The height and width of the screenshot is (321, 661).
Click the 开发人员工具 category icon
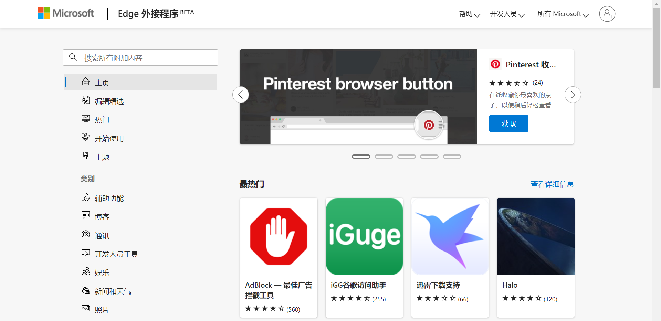tap(86, 253)
